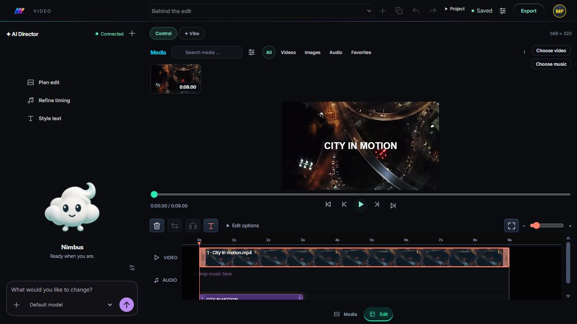Expand the Project disclosure
Screen dimensions: 577x324
455,9
